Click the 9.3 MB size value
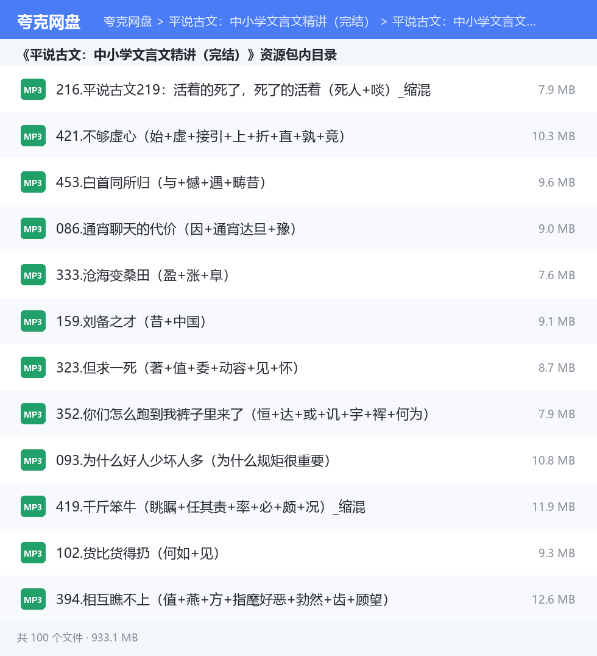Viewport: 597px width, 656px height. click(x=556, y=553)
